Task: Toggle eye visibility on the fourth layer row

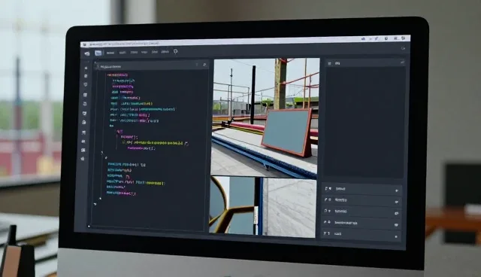Action: click(396, 225)
